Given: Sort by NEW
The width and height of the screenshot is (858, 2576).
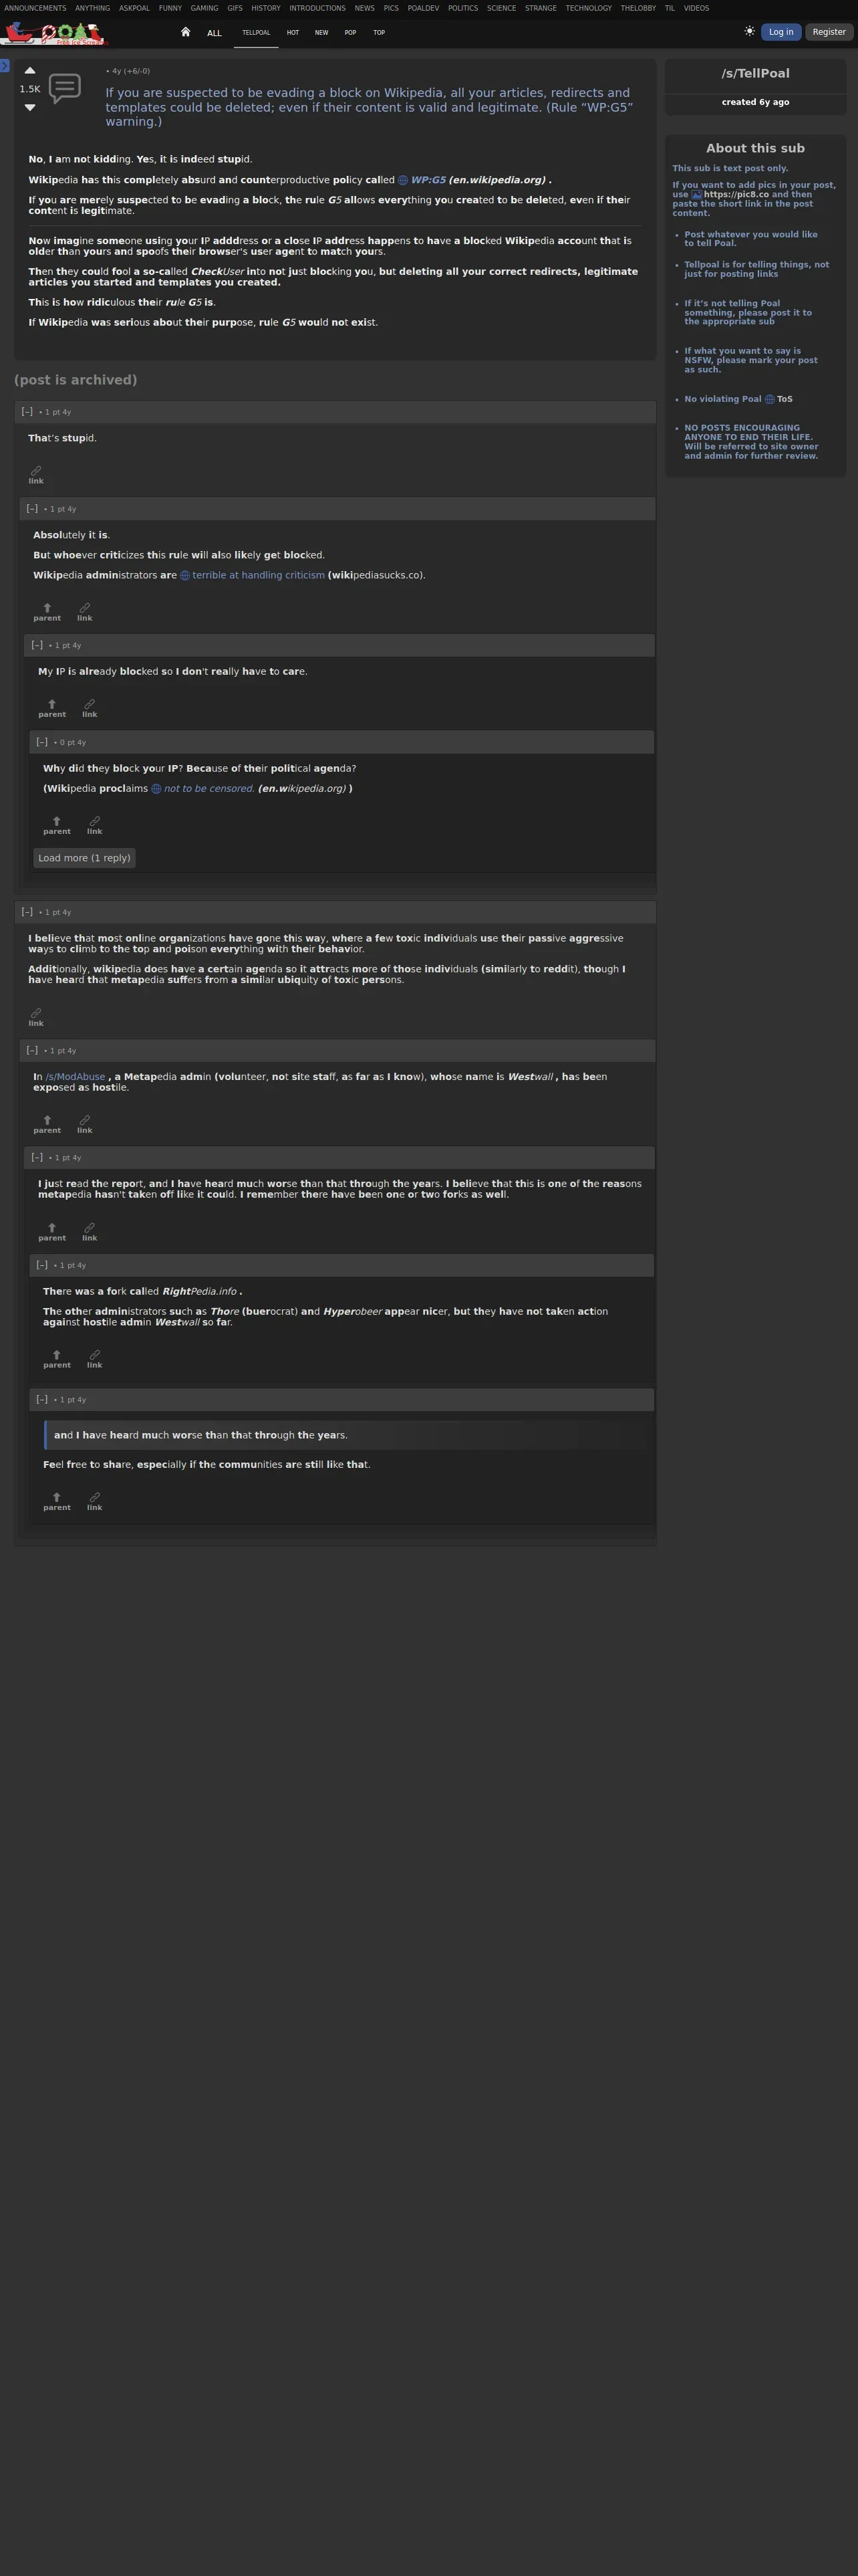Looking at the screenshot, I should 321,33.
